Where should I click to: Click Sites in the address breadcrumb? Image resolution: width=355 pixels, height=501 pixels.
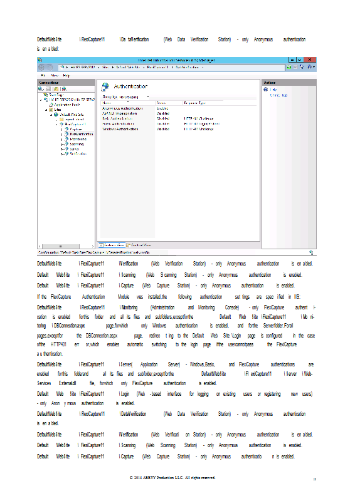(105, 67)
